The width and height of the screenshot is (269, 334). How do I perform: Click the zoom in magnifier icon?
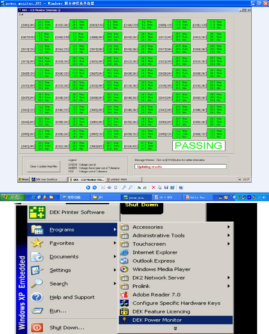pos(124,188)
